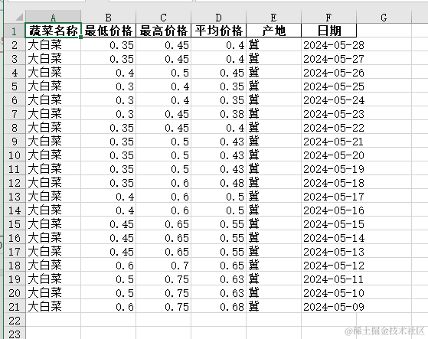Select the date cell 2024-05-10
Image resolution: width=428 pixels, height=339 pixels.
pos(329,292)
